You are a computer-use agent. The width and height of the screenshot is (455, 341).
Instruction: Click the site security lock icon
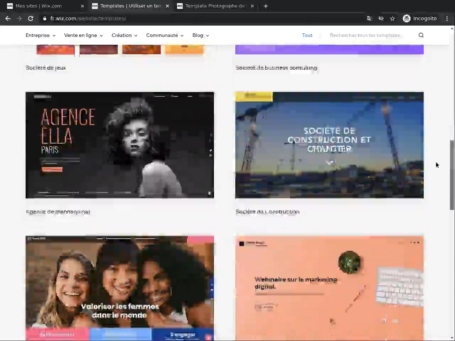pyautogui.click(x=45, y=18)
